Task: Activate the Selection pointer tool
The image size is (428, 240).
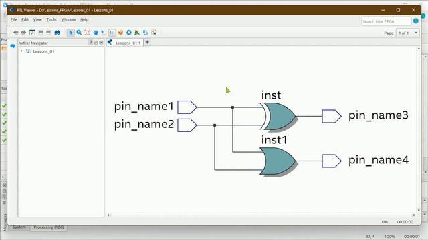Action: click(71, 33)
